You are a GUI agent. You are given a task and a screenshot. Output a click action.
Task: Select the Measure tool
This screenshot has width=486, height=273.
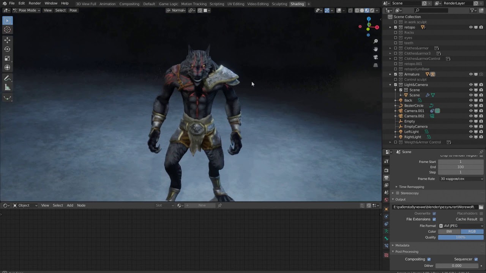pos(7,88)
